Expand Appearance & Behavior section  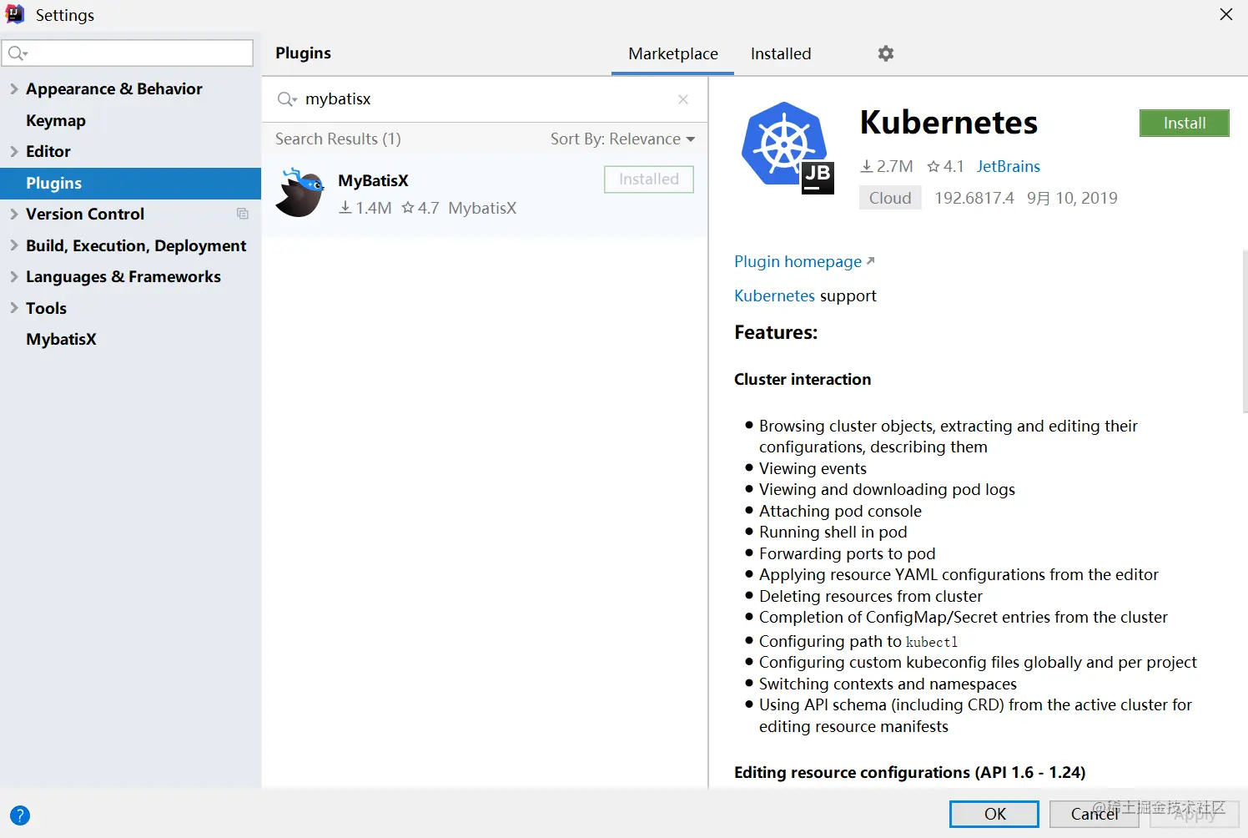click(x=13, y=88)
